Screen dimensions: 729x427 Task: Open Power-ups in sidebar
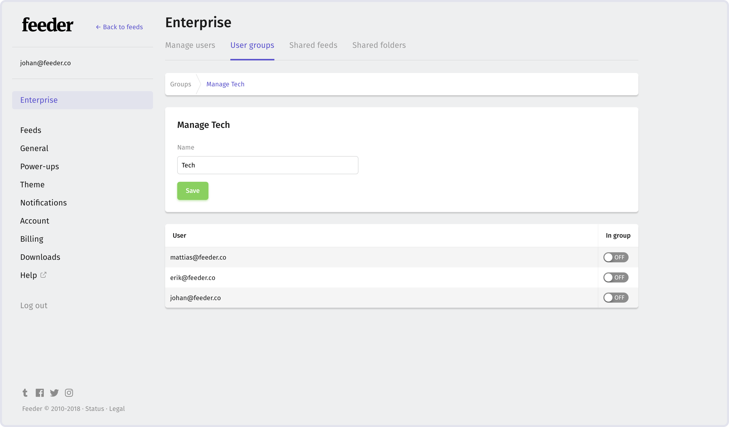(x=40, y=167)
